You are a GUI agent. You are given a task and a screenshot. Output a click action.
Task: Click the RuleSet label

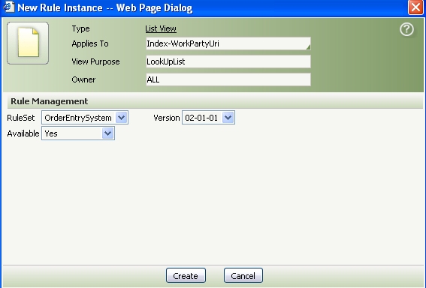[x=21, y=118]
